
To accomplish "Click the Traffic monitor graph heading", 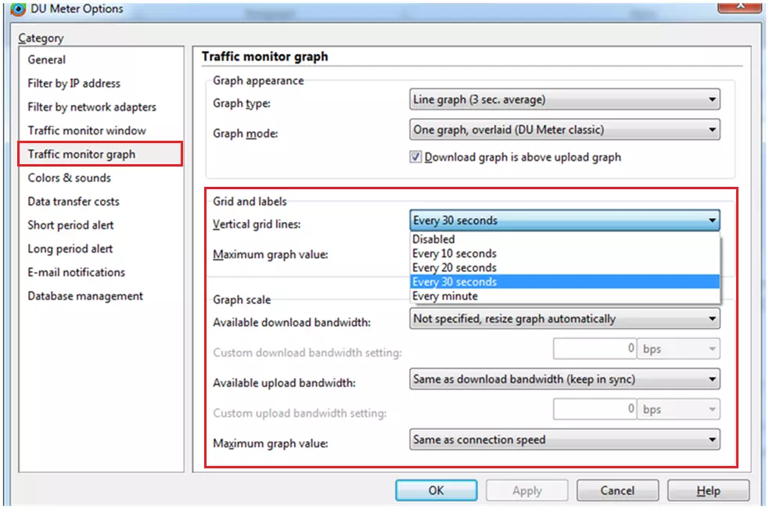I will coord(265,57).
